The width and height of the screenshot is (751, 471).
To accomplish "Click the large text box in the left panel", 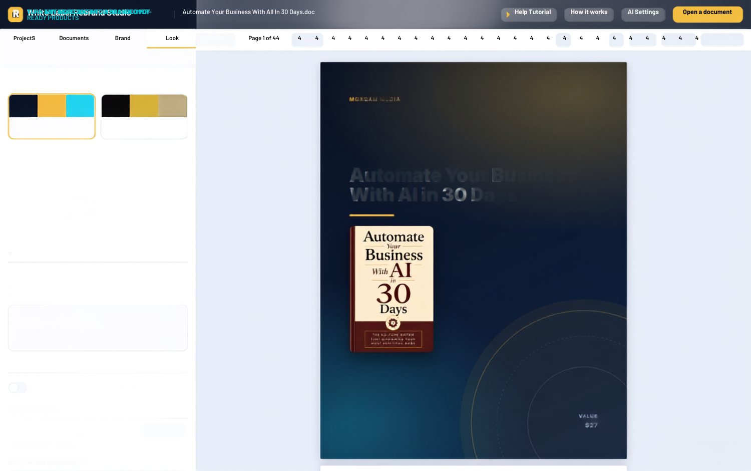I will point(98,328).
